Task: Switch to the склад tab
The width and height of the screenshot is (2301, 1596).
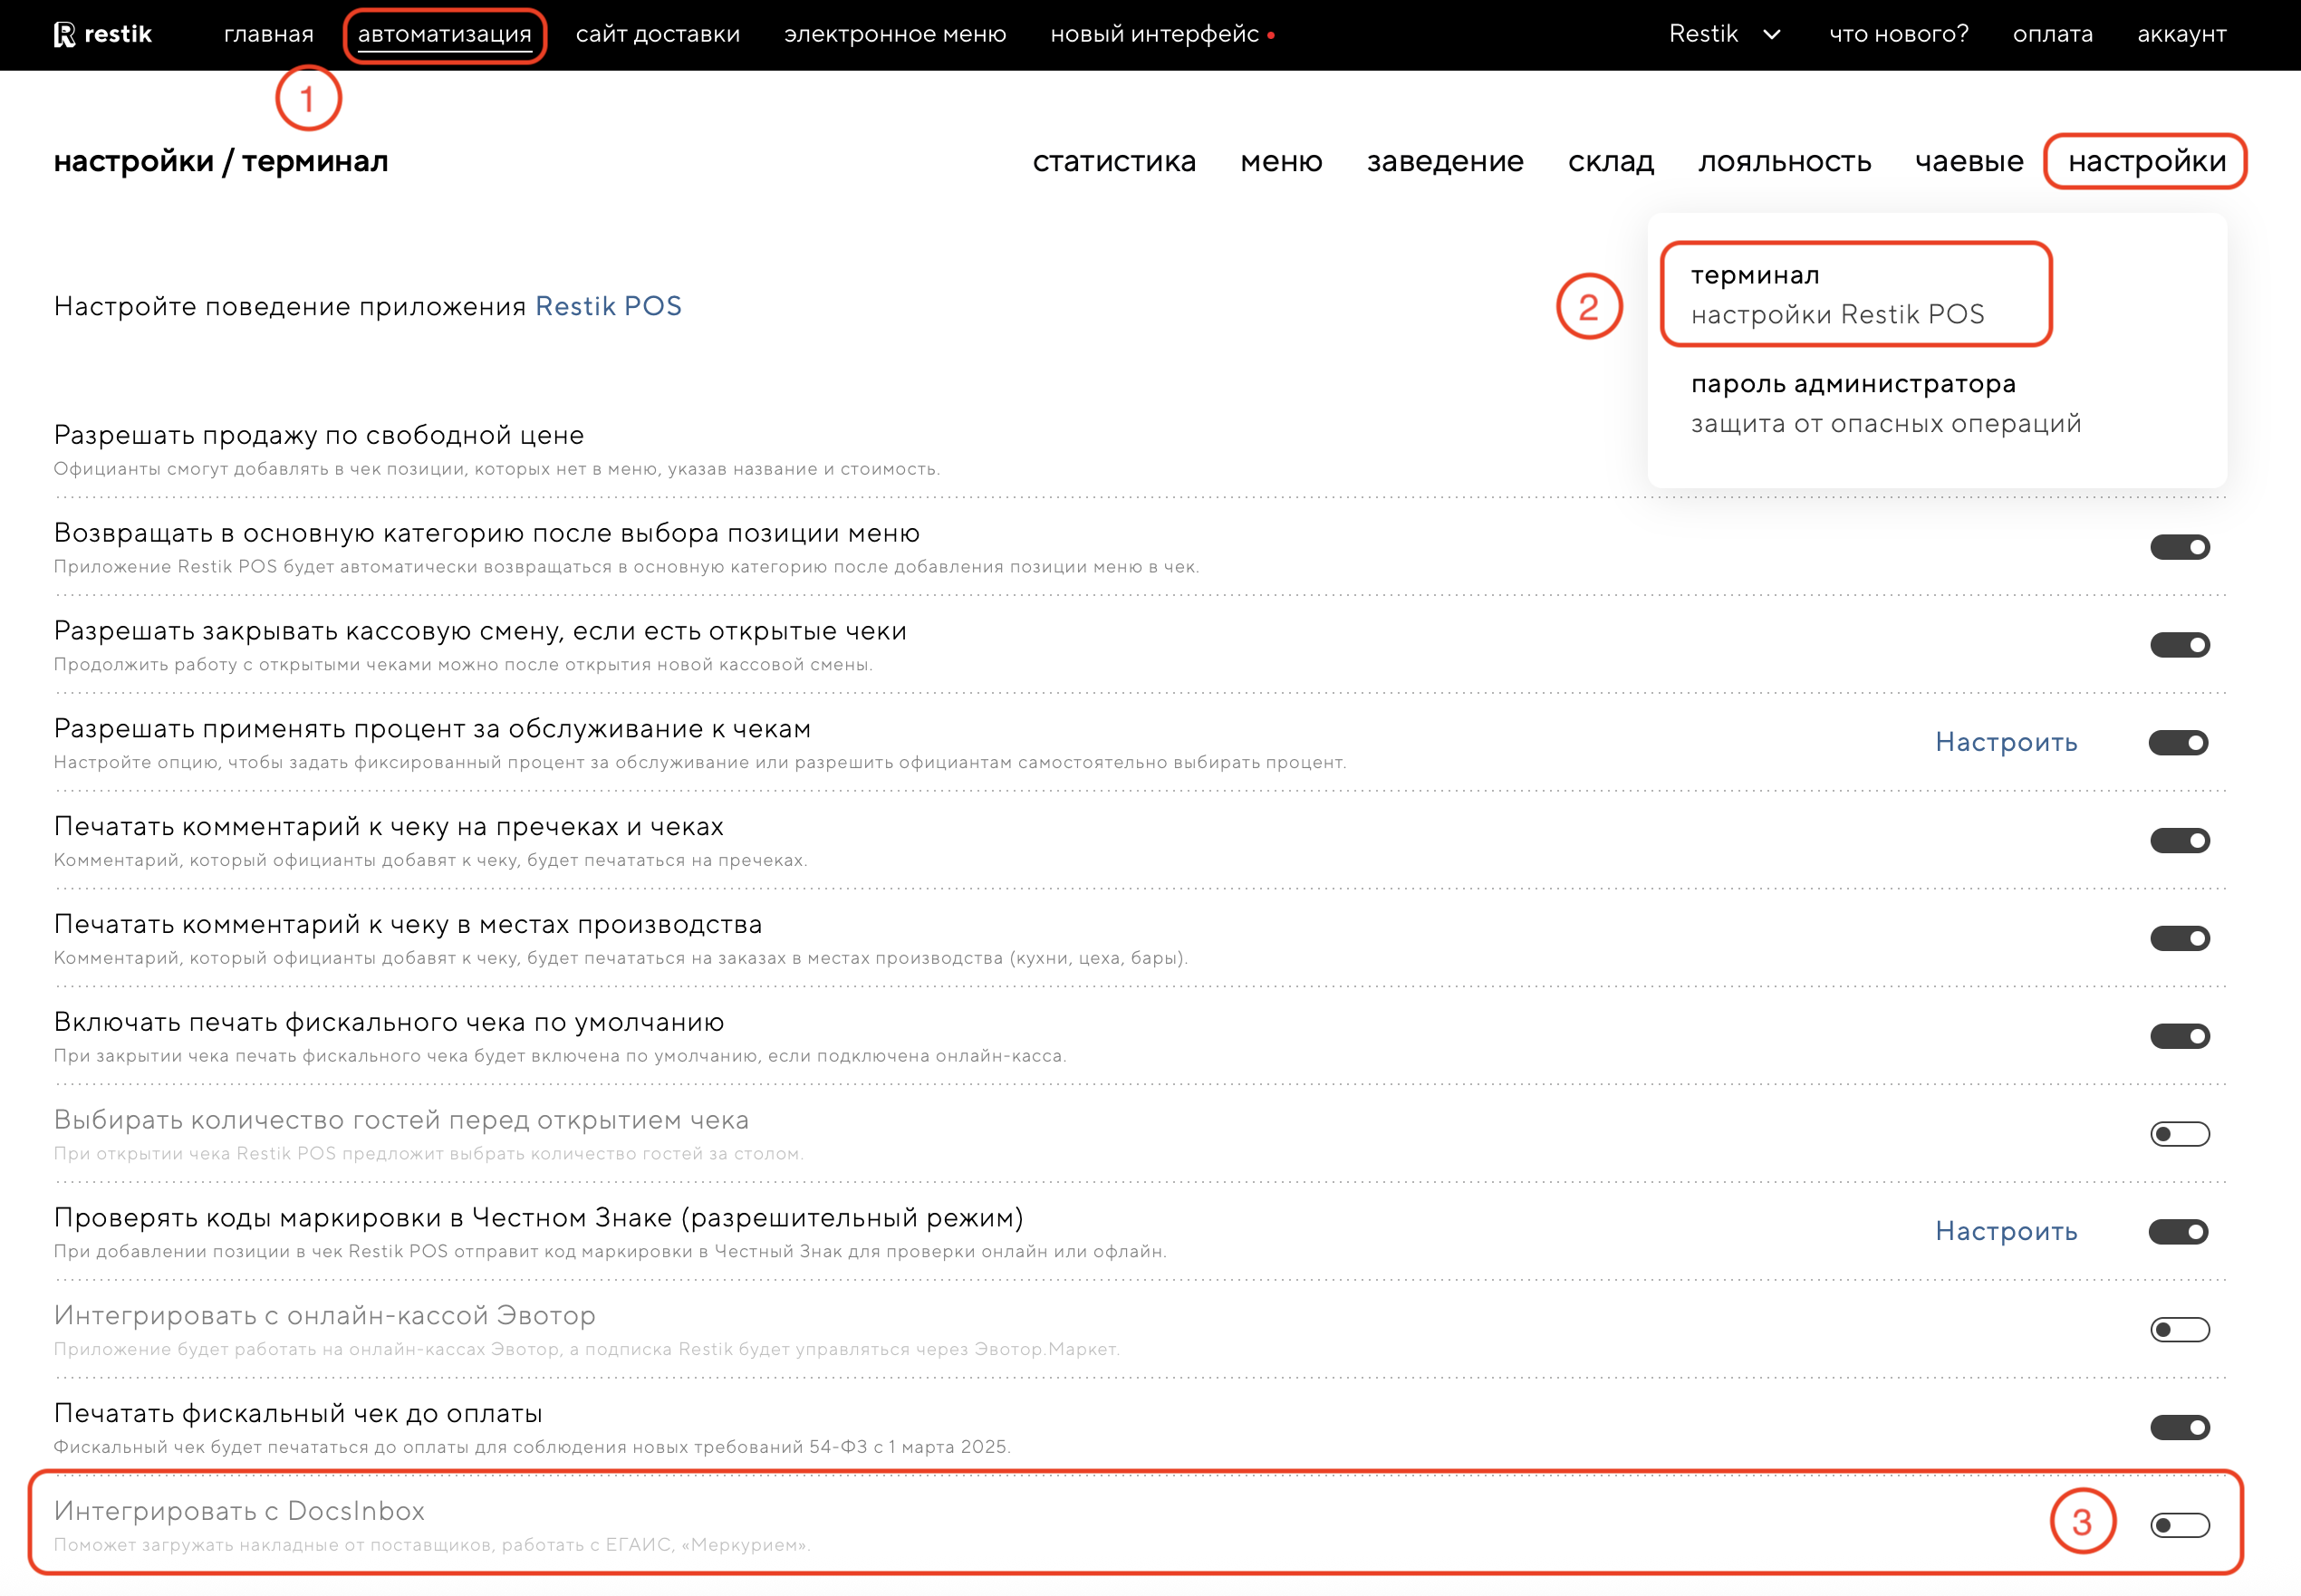Action: click(1610, 161)
